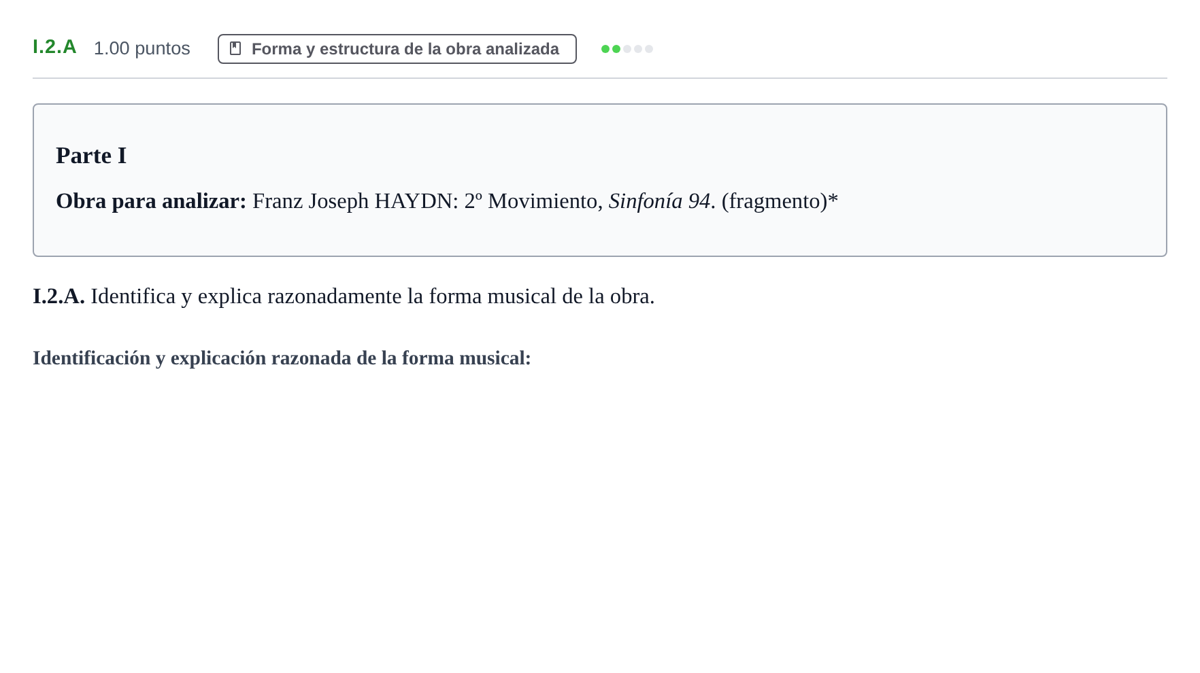Click the green I.2.A question identifier
Viewport: 1200px width, 673px height.
pos(54,47)
